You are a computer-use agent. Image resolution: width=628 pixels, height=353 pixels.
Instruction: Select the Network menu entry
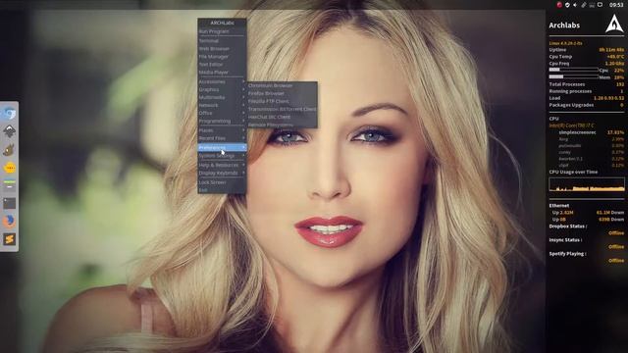(222, 105)
